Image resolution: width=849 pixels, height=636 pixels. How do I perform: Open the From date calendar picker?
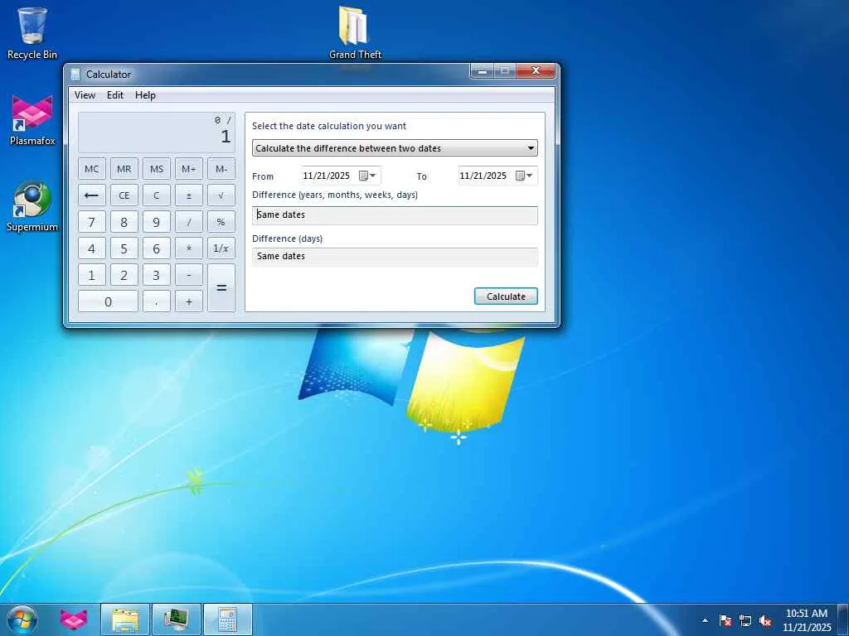click(x=367, y=176)
